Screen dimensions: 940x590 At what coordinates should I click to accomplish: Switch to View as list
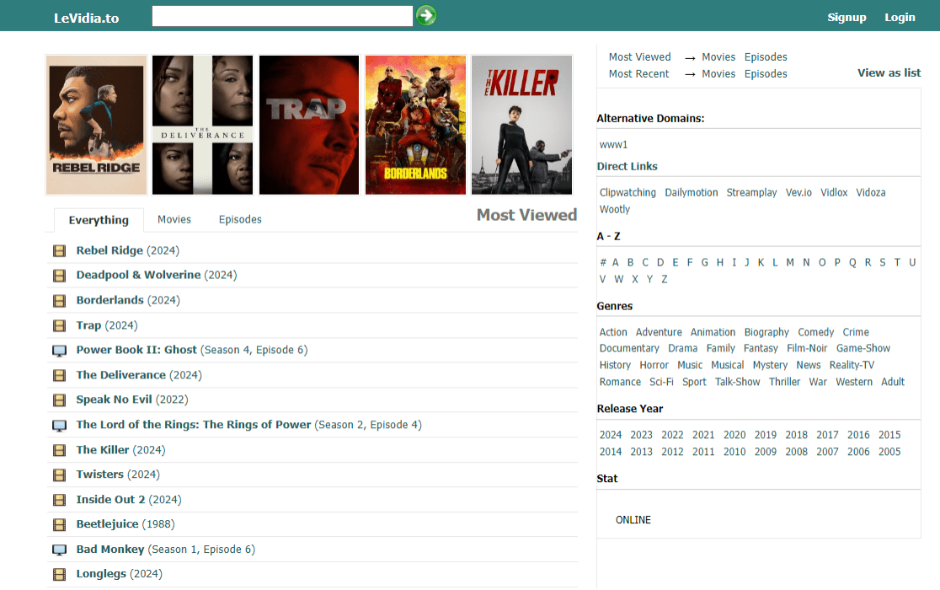889,72
